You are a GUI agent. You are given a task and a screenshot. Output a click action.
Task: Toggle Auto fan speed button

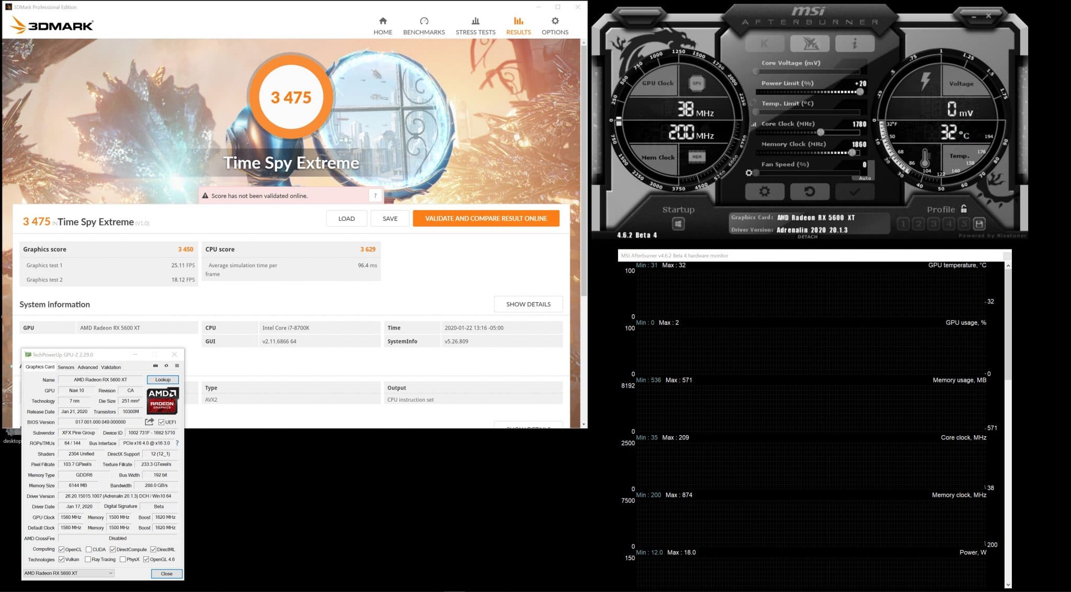pyautogui.click(x=864, y=178)
